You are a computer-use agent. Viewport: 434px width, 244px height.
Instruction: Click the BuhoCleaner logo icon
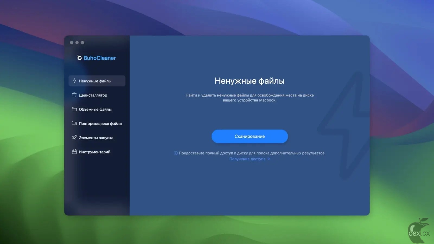click(x=79, y=58)
